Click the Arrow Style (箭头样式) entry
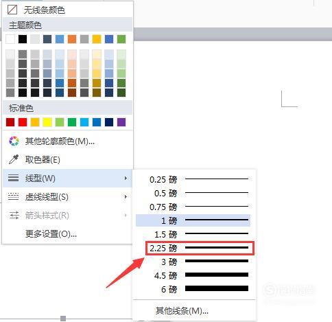The width and height of the screenshot is (332, 322). click(x=67, y=216)
